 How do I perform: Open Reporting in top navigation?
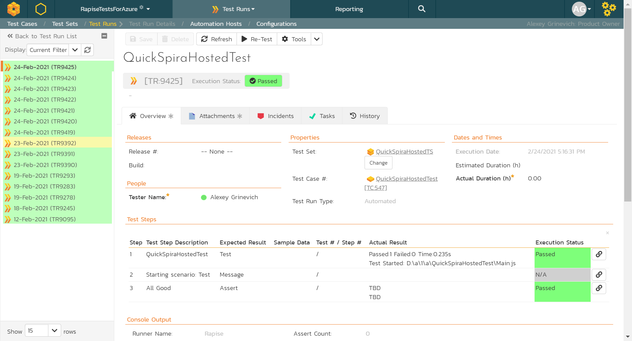(x=349, y=9)
